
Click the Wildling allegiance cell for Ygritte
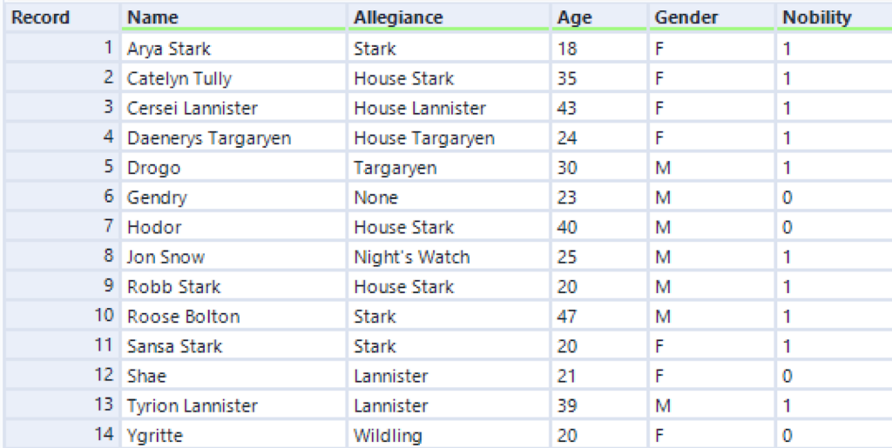(449, 435)
